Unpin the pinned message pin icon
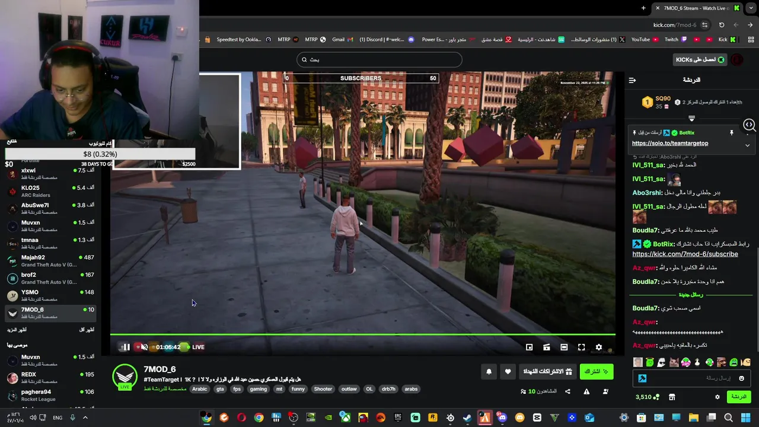Viewport: 759px width, 427px height. click(x=731, y=133)
